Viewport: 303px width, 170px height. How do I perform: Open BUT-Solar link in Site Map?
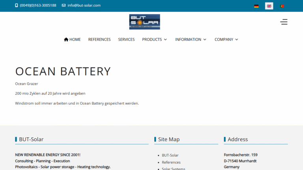pos(170,155)
